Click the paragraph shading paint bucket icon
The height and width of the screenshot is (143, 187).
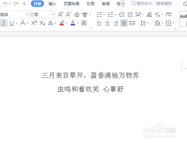(157, 23)
